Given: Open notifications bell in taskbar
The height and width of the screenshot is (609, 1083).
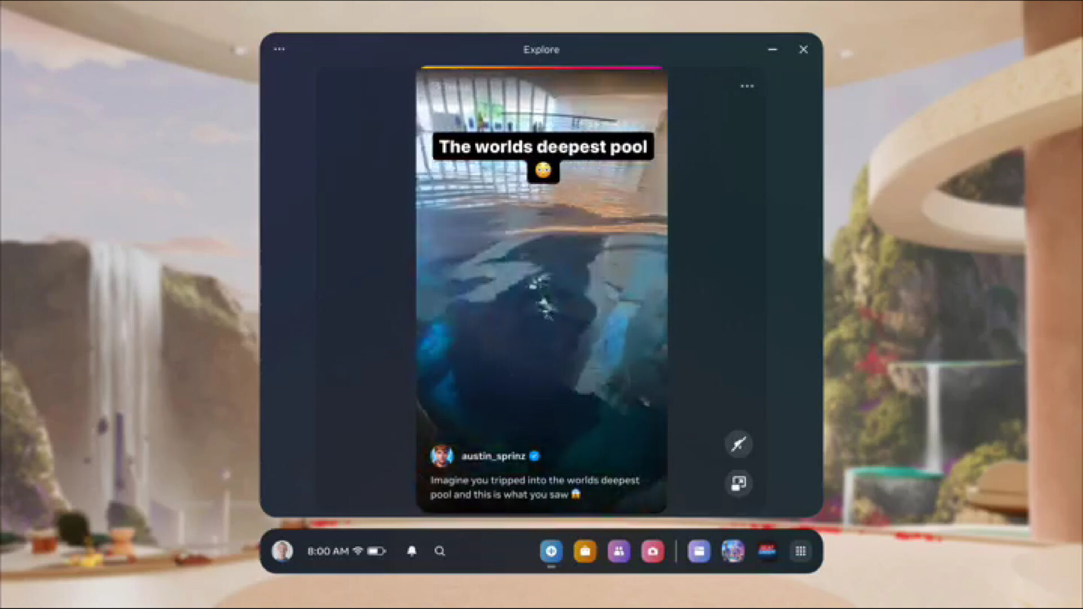Looking at the screenshot, I should tap(412, 551).
